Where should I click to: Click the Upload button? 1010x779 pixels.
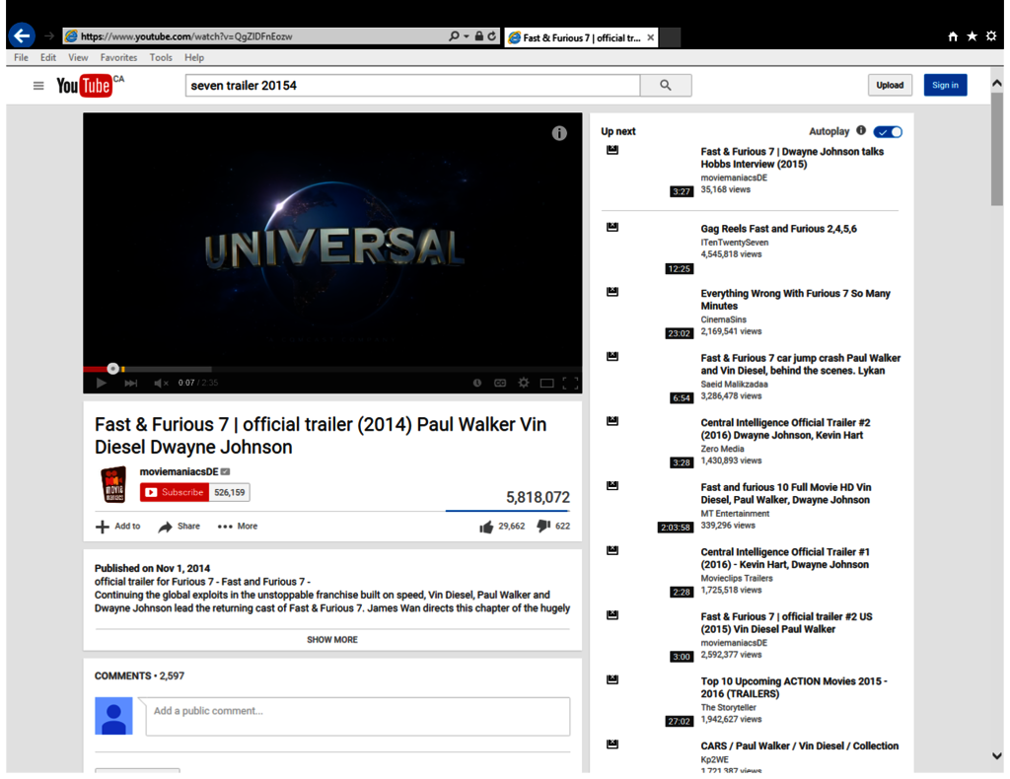[x=890, y=85]
